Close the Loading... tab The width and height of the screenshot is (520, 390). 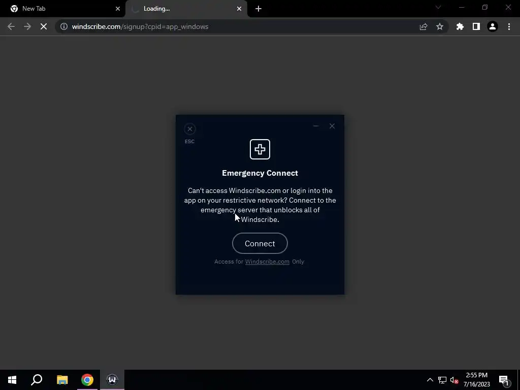239,9
